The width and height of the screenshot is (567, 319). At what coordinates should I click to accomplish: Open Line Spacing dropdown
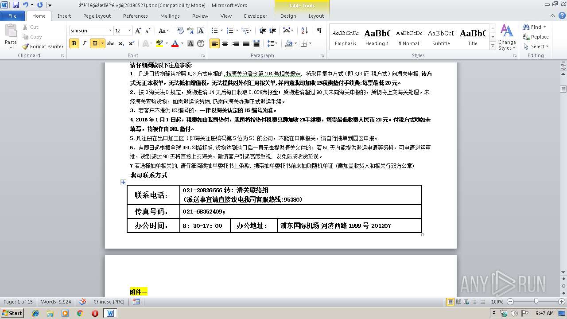(273, 43)
